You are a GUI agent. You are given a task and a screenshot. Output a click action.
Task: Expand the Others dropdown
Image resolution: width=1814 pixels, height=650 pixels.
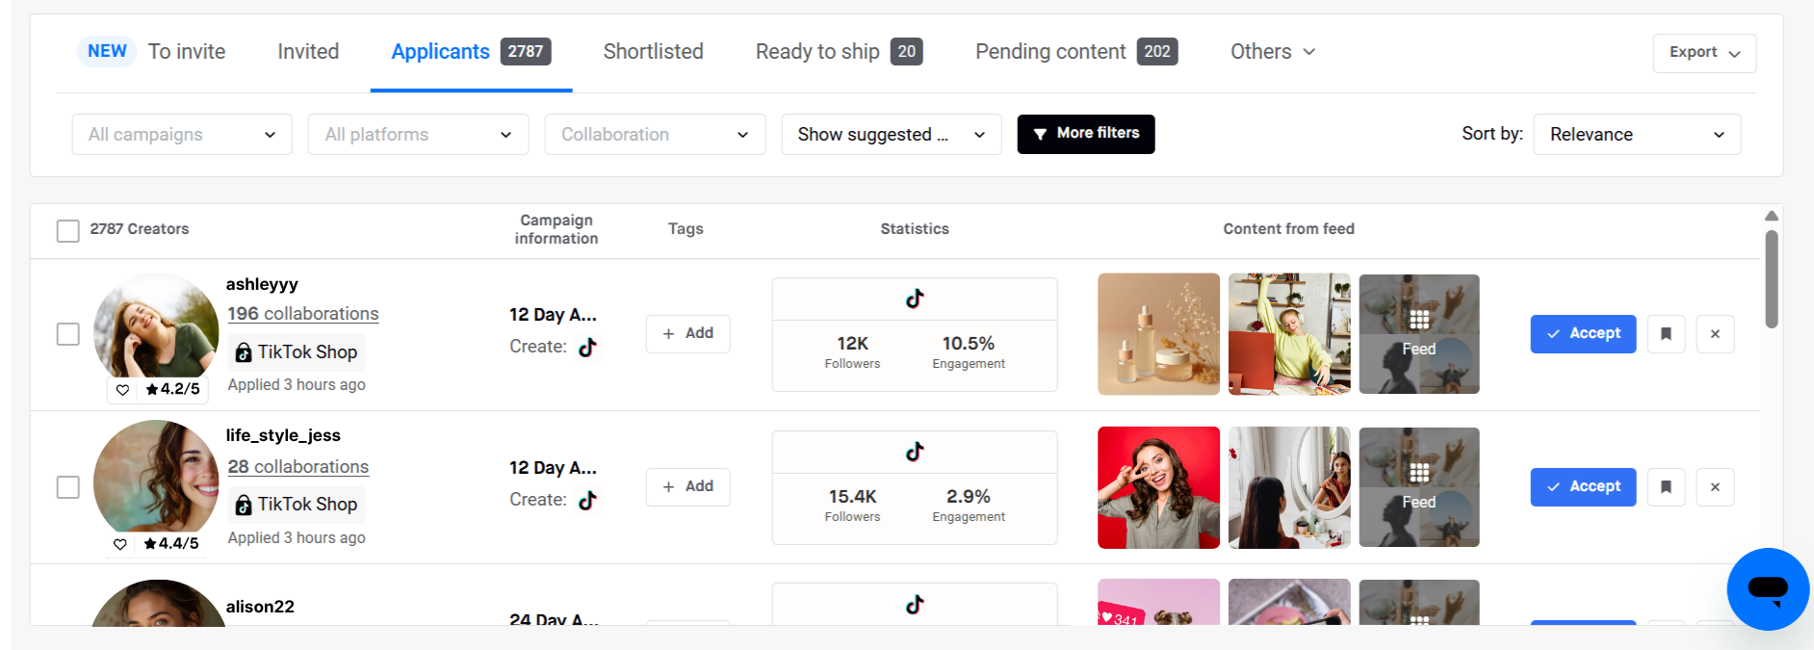[x=1273, y=52]
